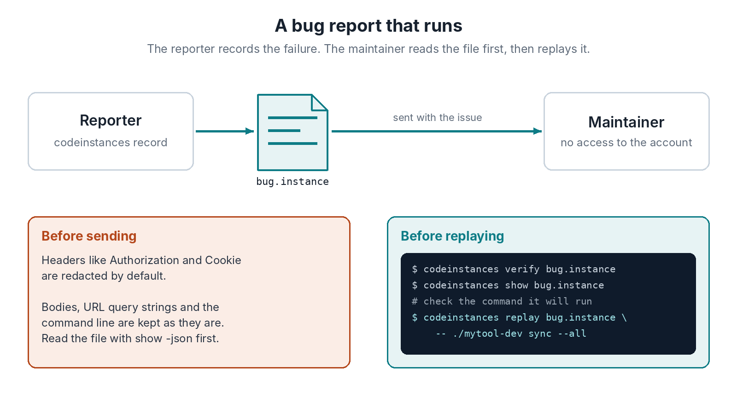
Task: Click 'Read the file with show -json first.' line
Action: pos(130,339)
